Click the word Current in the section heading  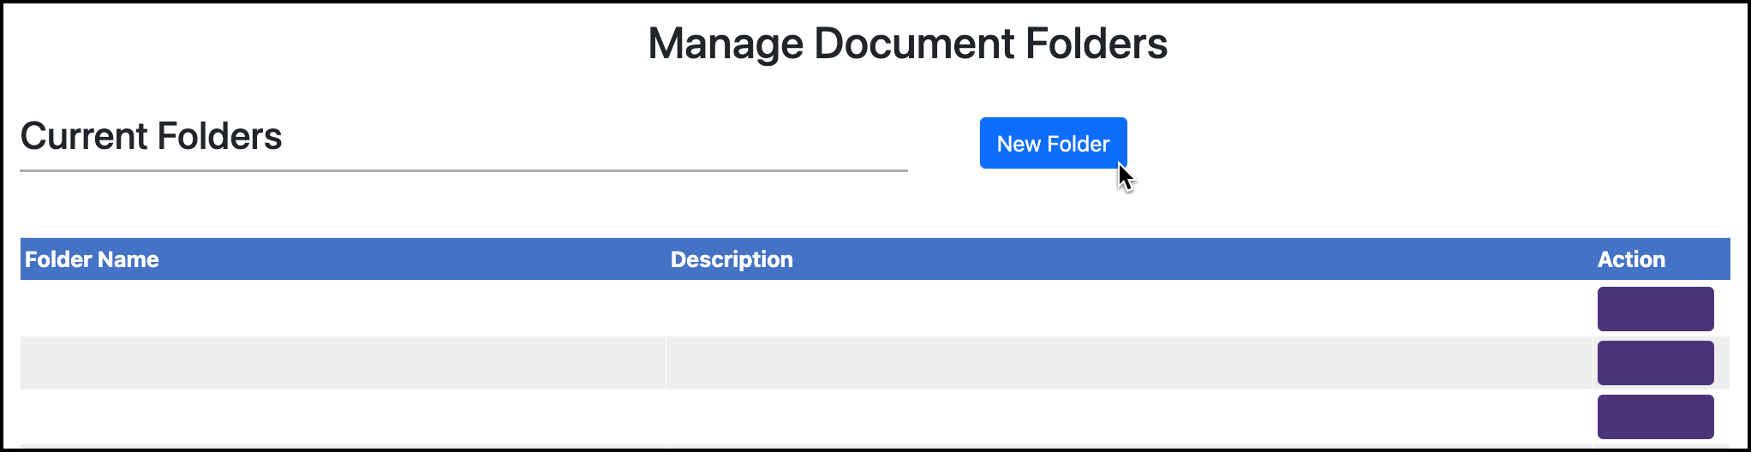click(x=84, y=136)
